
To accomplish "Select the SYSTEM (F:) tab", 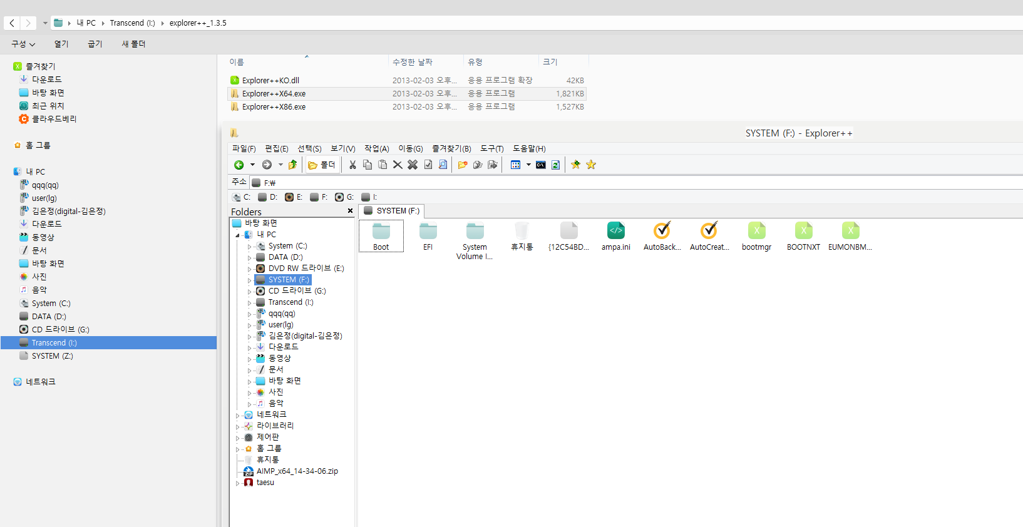I will (x=392, y=211).
